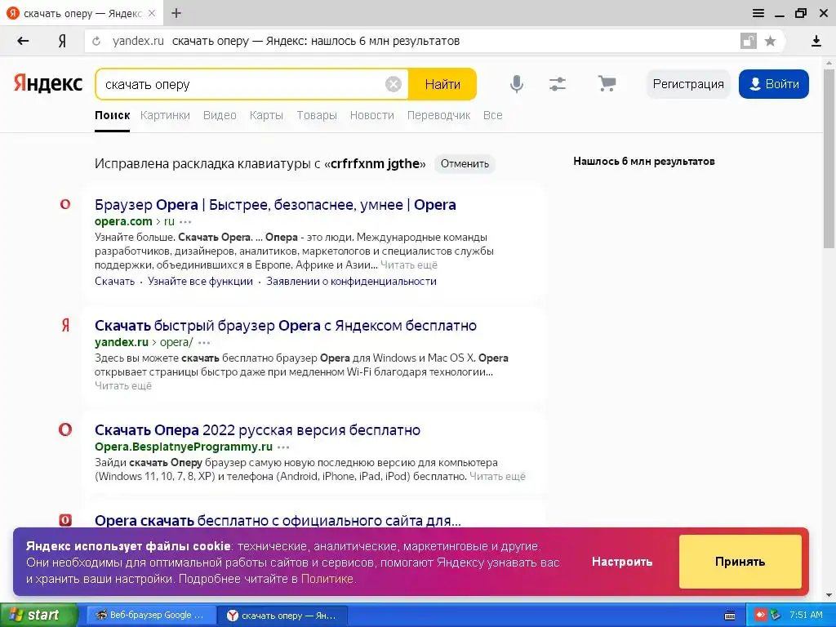Open the browser hamburger menu
Viewport: 836px width, 627px height.
(758, 13)
